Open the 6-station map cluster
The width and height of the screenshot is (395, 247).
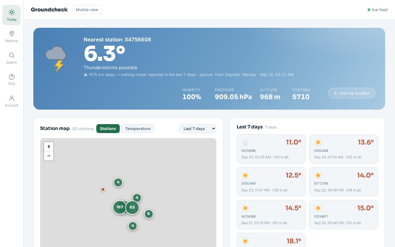pyautogui.click(x=148, y=214)
